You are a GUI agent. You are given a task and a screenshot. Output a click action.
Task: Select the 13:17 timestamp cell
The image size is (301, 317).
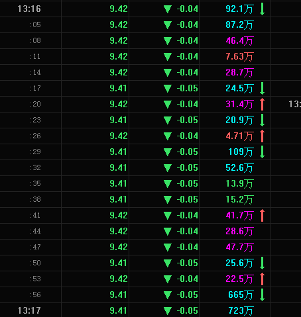pyautogui.click(x=29, y=310)
